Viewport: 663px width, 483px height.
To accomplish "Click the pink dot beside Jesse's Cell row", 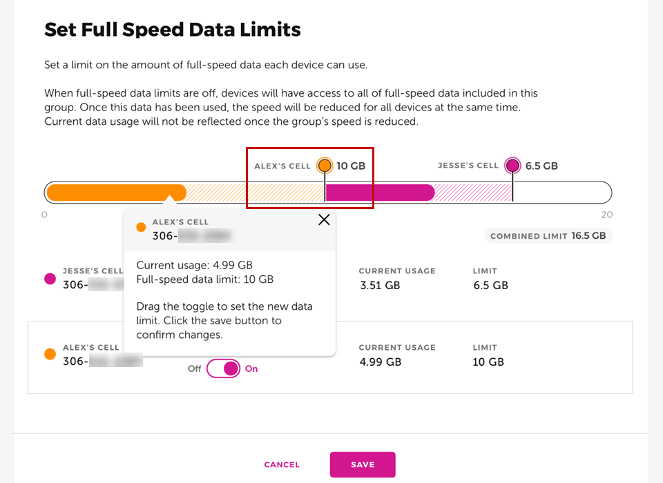I will [49, 277].
